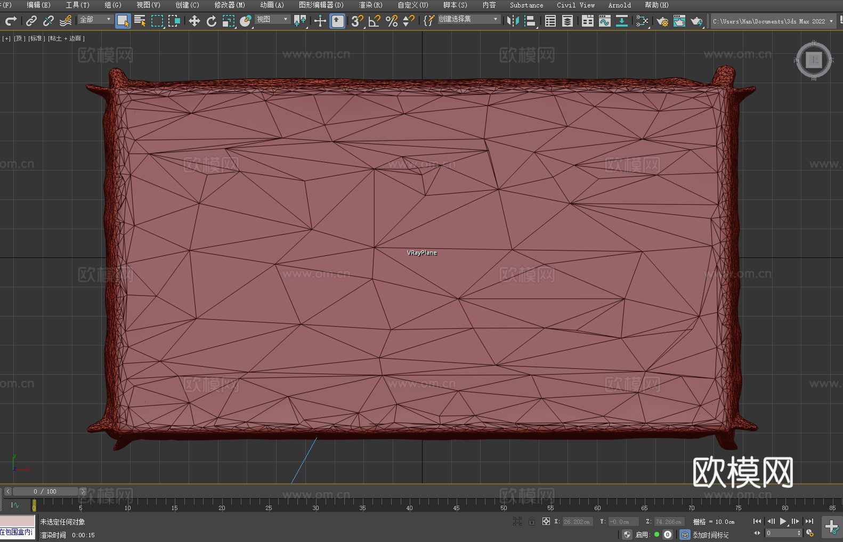Open the selection filter 全部 dropdown
Viewport: 843px width, 542px height.
[95, 19]
